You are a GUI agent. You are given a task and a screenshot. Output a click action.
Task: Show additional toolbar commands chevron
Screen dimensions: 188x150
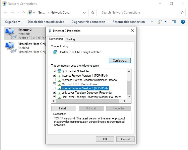pyautogui.click(x=152, y=22)
